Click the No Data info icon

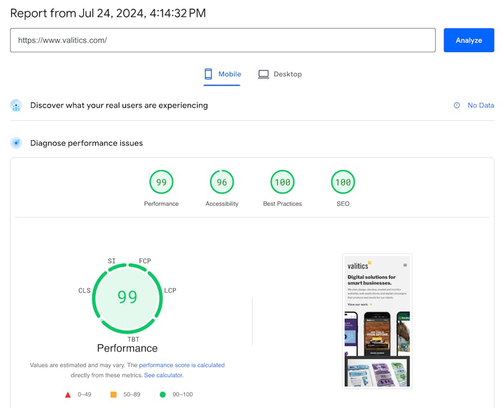[x=457, y=105]
